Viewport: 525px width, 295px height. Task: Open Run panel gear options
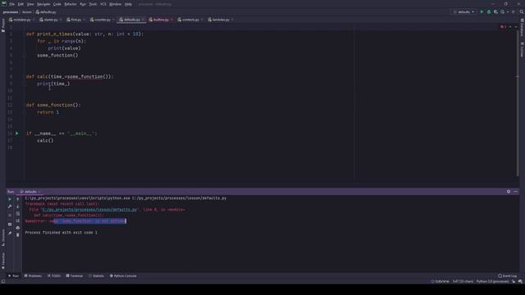pos(509,192)
